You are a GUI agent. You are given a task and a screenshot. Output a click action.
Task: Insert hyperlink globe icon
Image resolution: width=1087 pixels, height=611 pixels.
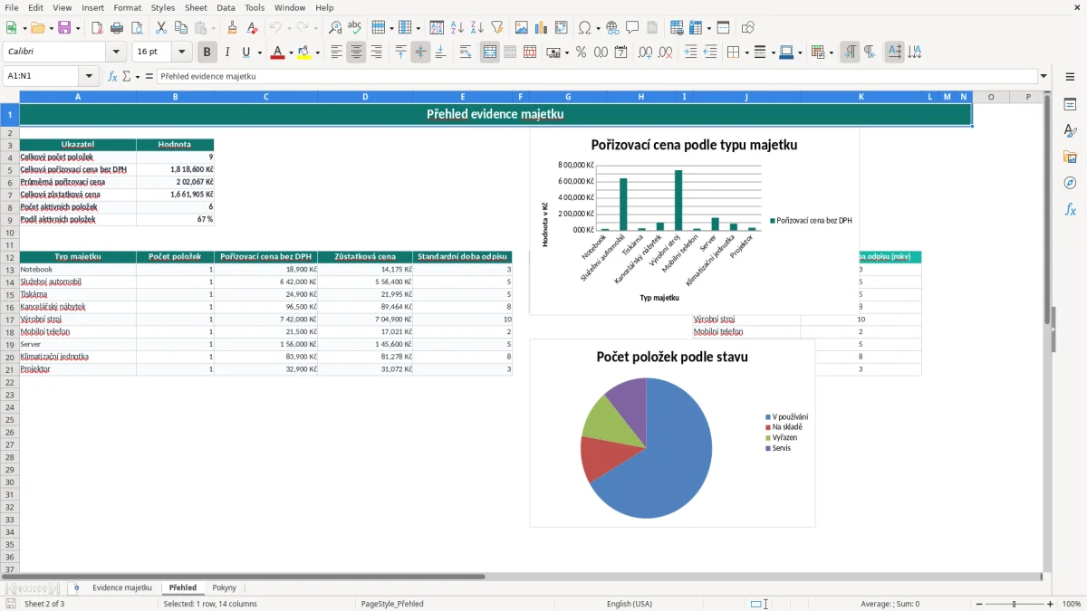[x=612, y=28]
